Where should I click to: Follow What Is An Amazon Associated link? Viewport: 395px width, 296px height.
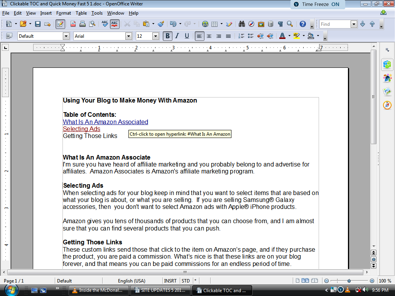(106, 122)
